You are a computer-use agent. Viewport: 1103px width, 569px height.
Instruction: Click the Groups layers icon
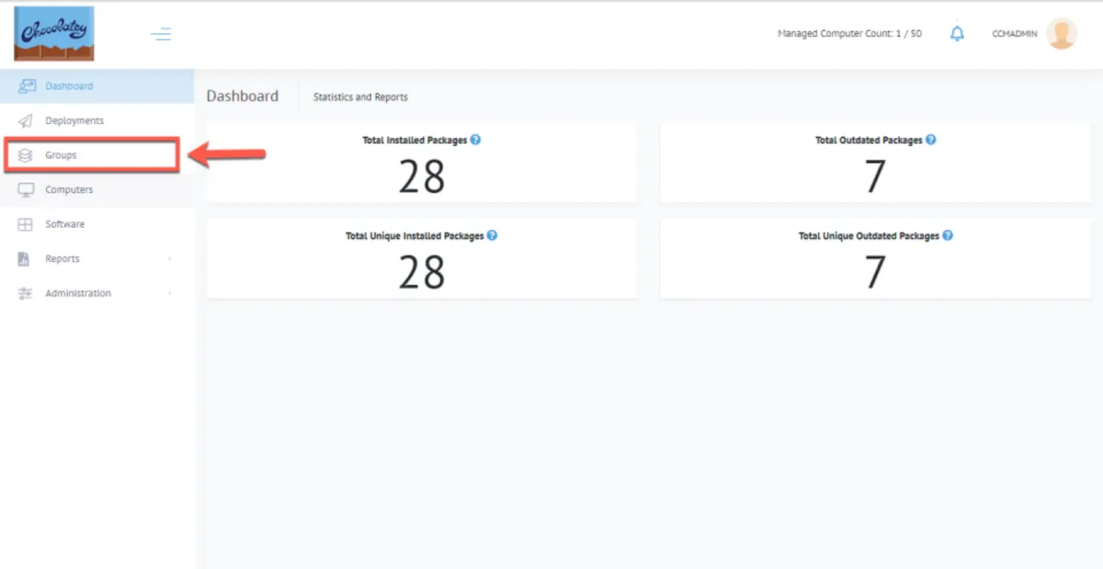pos(26,155)
